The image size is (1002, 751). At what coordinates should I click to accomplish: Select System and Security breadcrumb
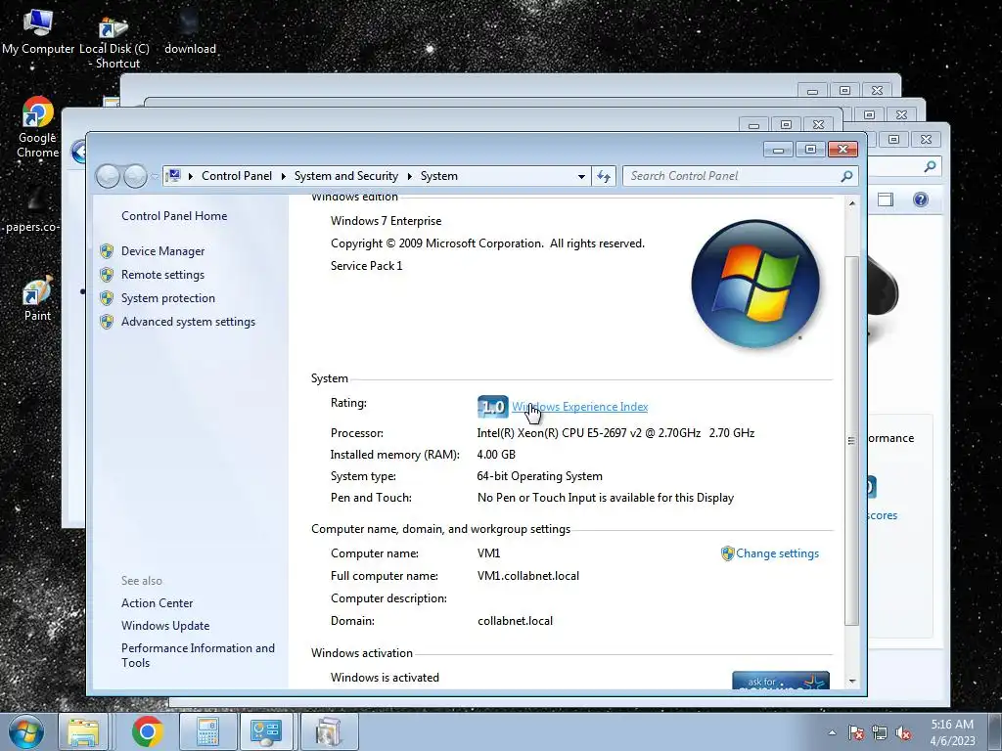[345, 176]
